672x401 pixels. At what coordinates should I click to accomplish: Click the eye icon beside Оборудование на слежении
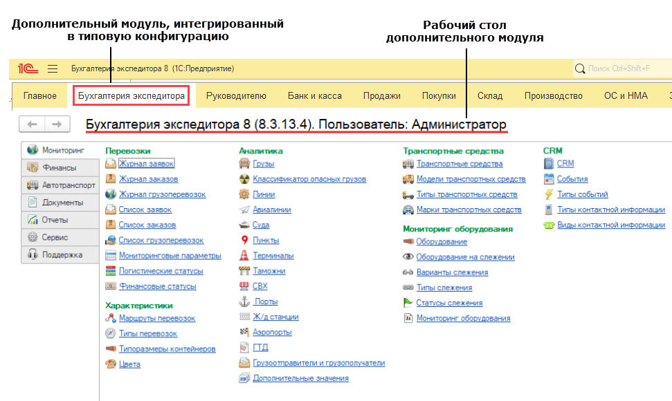coord(408,257)
